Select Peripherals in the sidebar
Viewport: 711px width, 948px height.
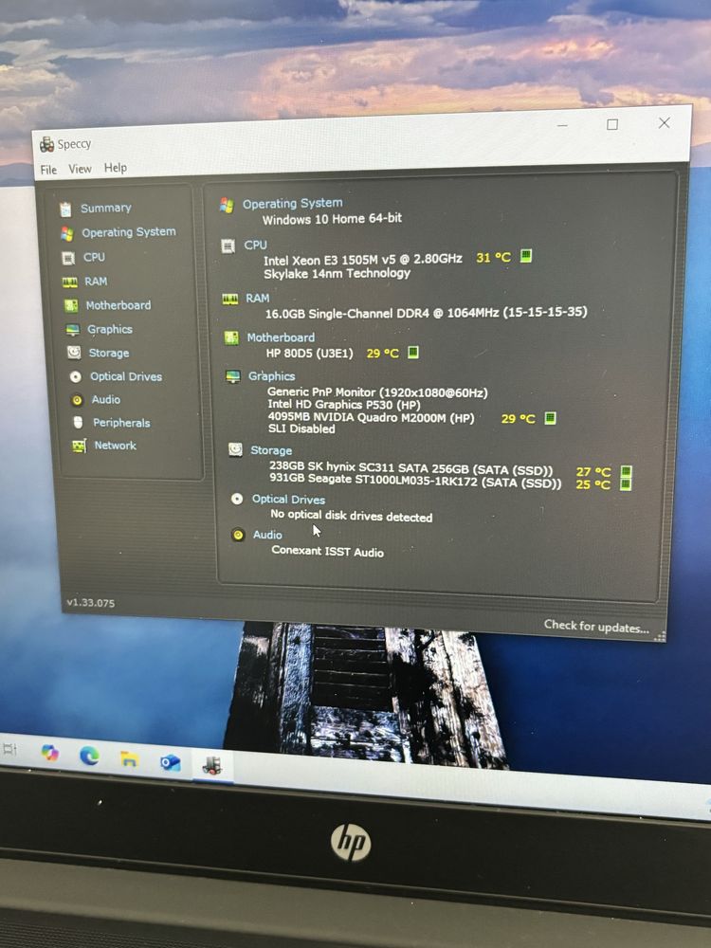click(121, 423)
